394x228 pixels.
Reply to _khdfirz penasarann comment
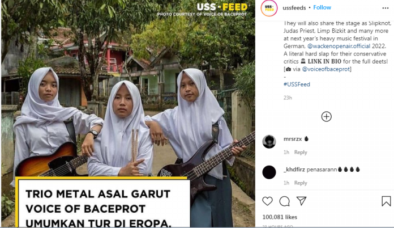pyautogui.click(x=301, y=183)
